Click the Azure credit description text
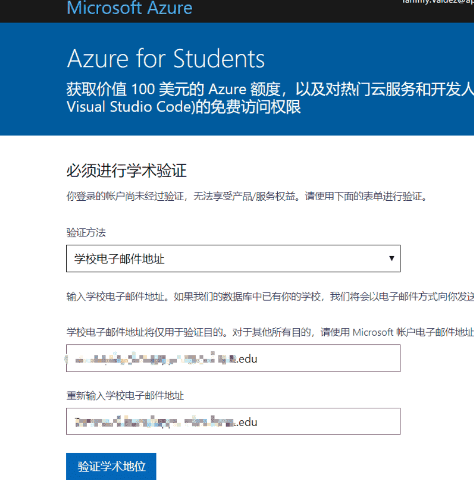This screenshot has height=482, width=474. coord(237,98)
